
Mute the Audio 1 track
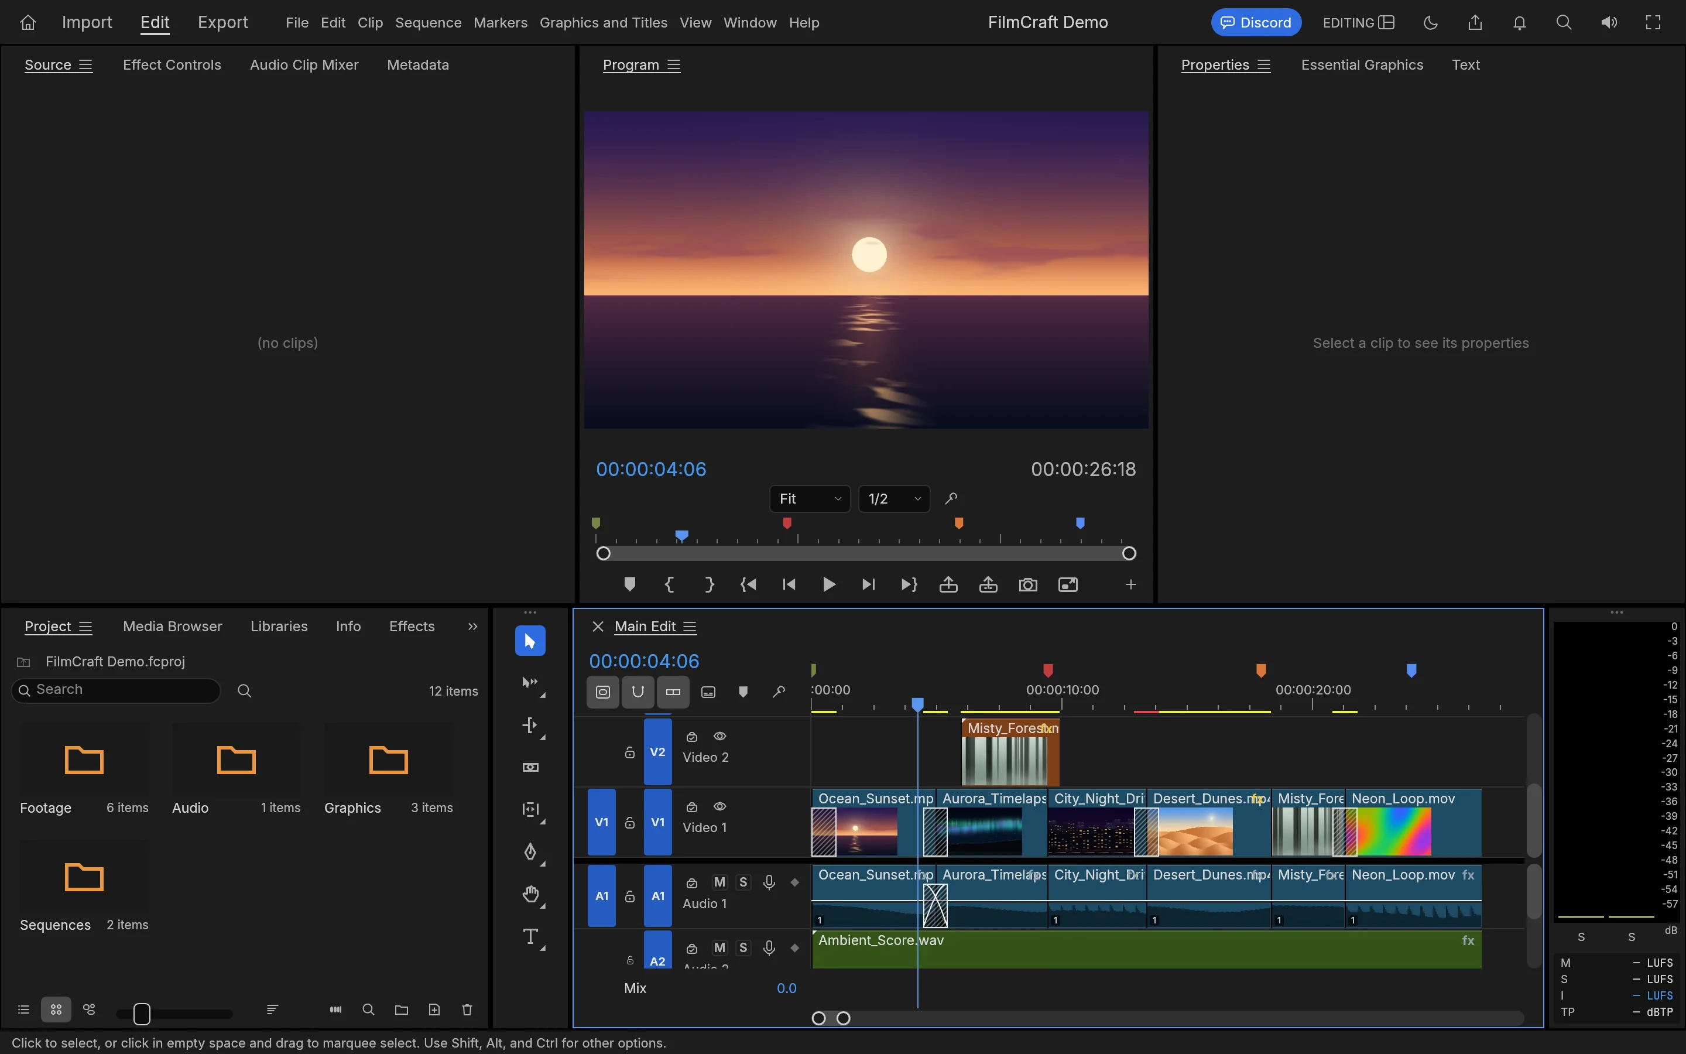pos(719,882)
